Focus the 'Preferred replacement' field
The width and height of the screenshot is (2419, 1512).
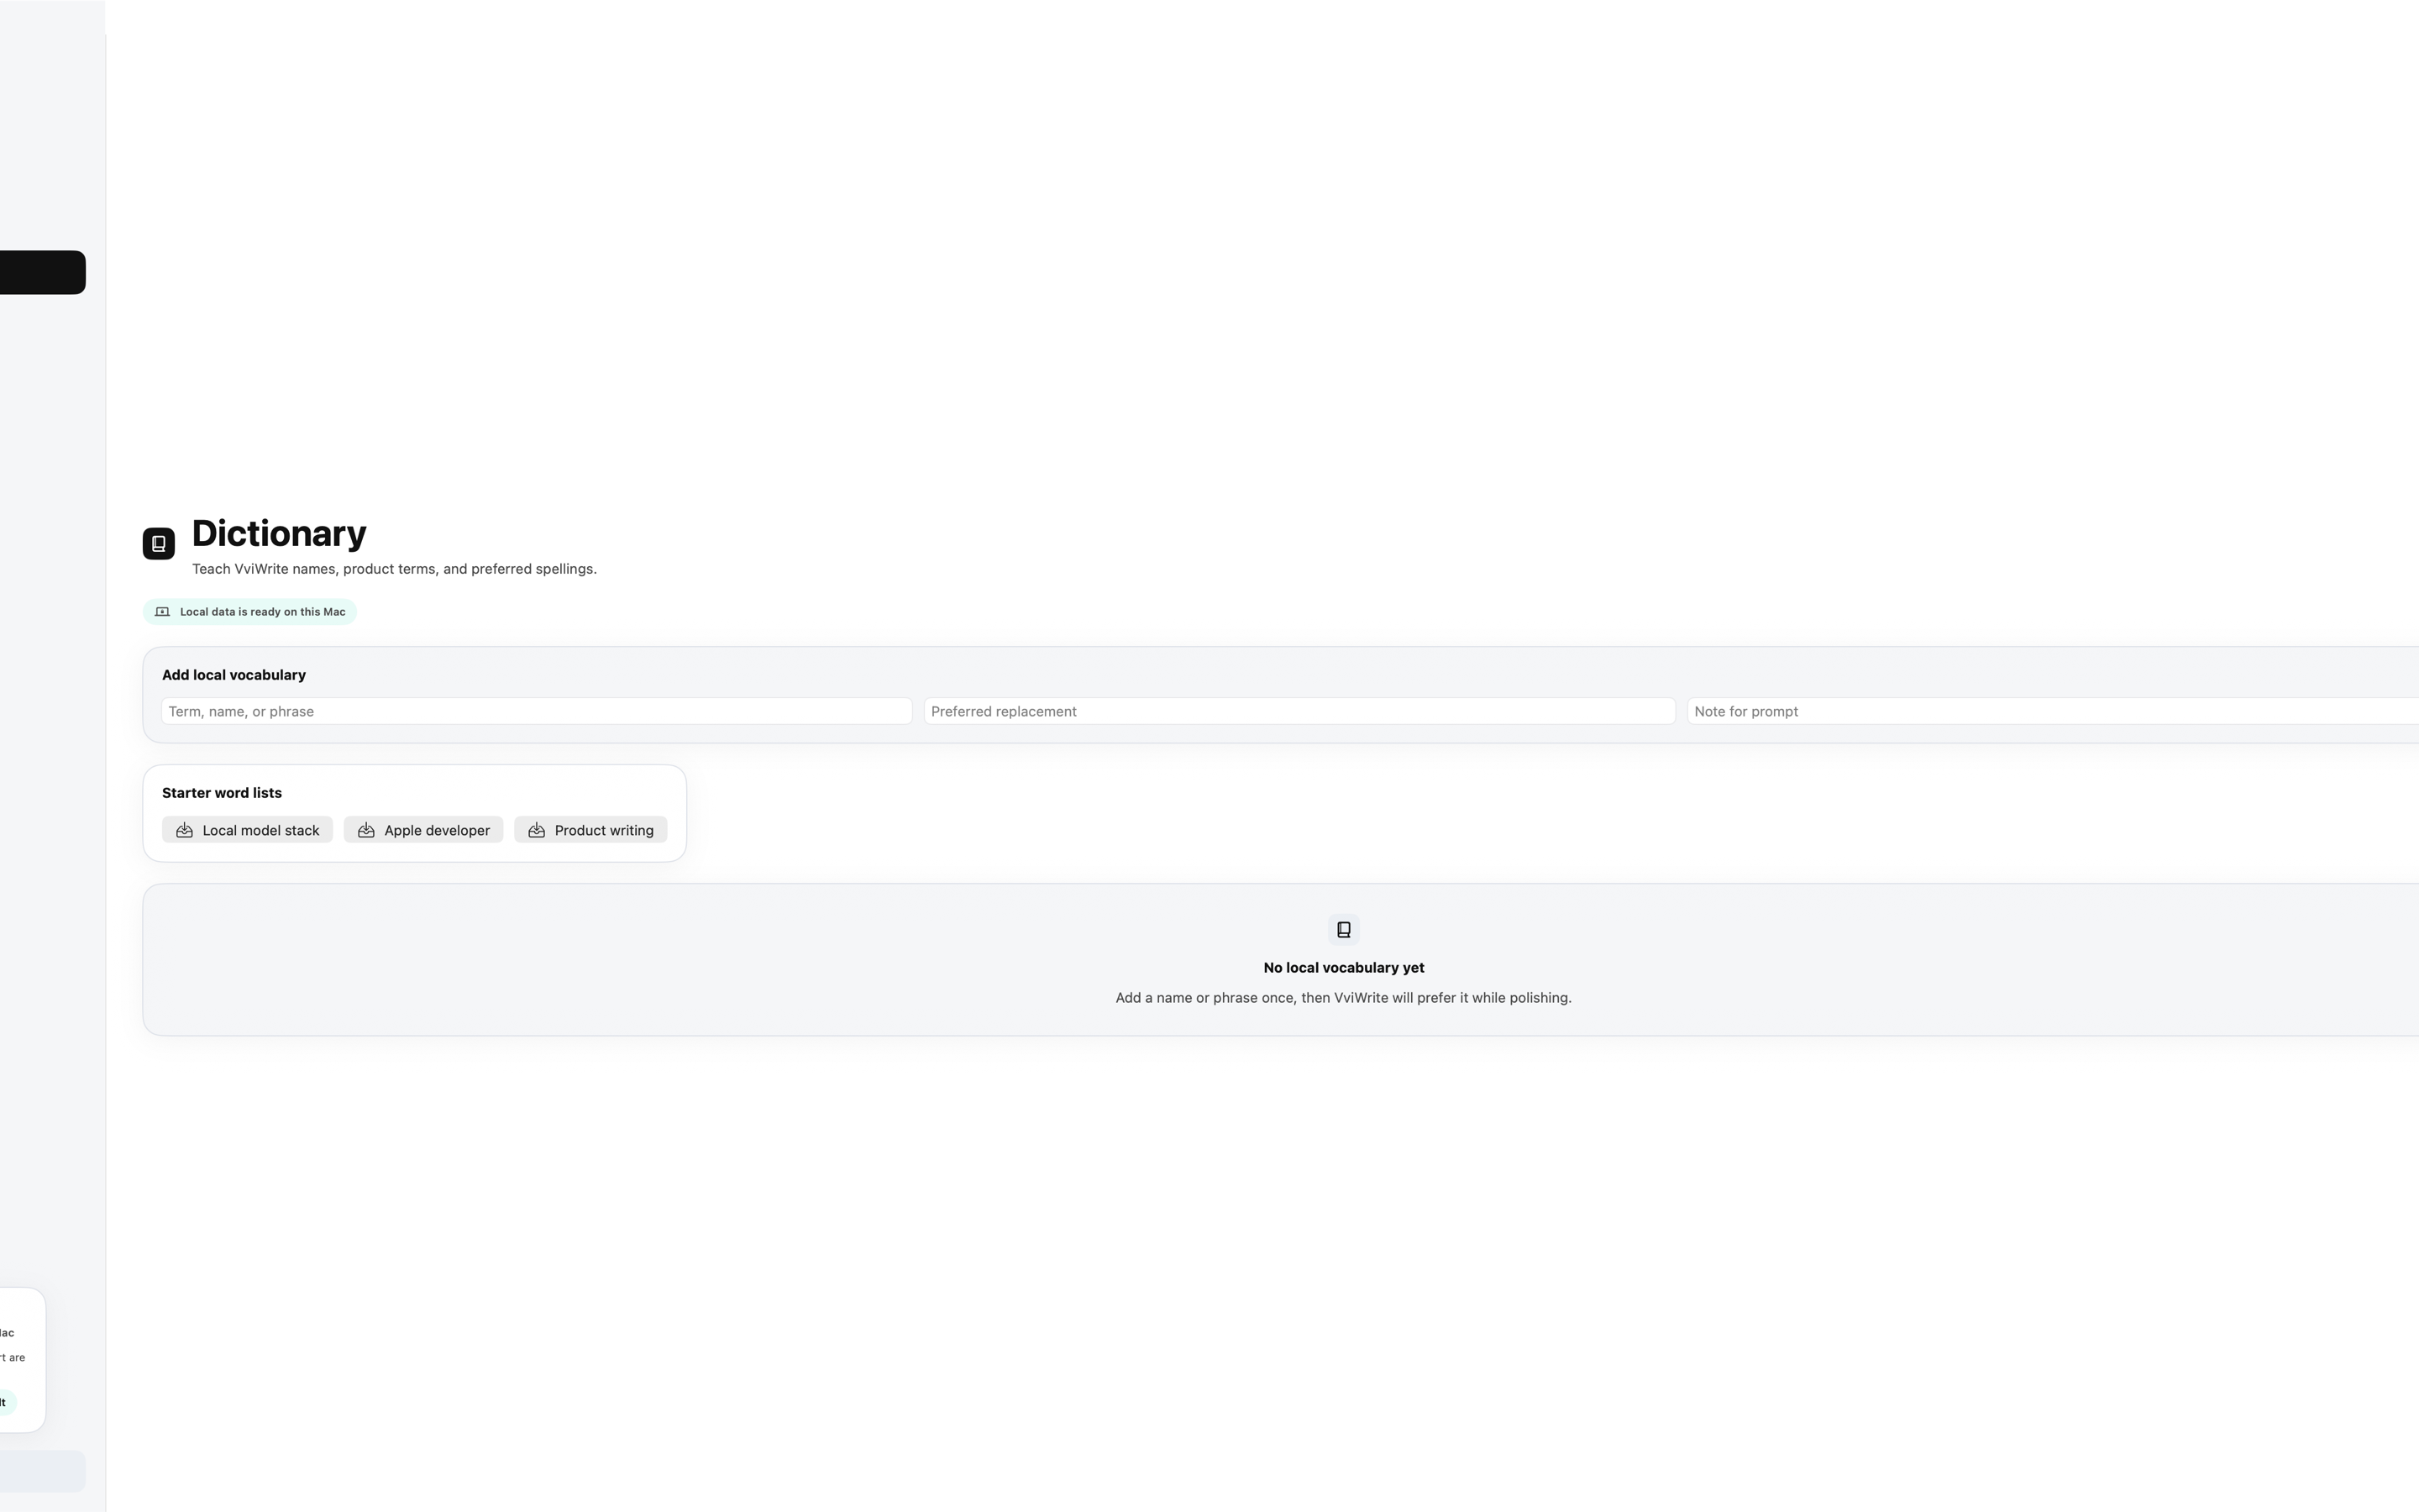click(x=1299, y=711)
